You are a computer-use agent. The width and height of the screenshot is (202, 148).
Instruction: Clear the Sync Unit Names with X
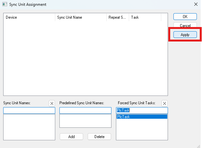52,103
